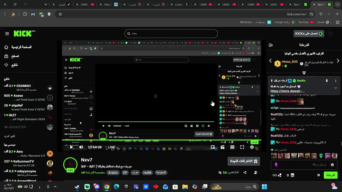Viewport: 342px width, 192px height.
Task: Mute the stream volume
Action: coord(81,147)
